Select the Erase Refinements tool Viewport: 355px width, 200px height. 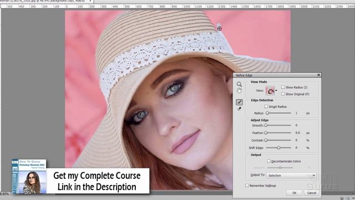tap(239, 109)
